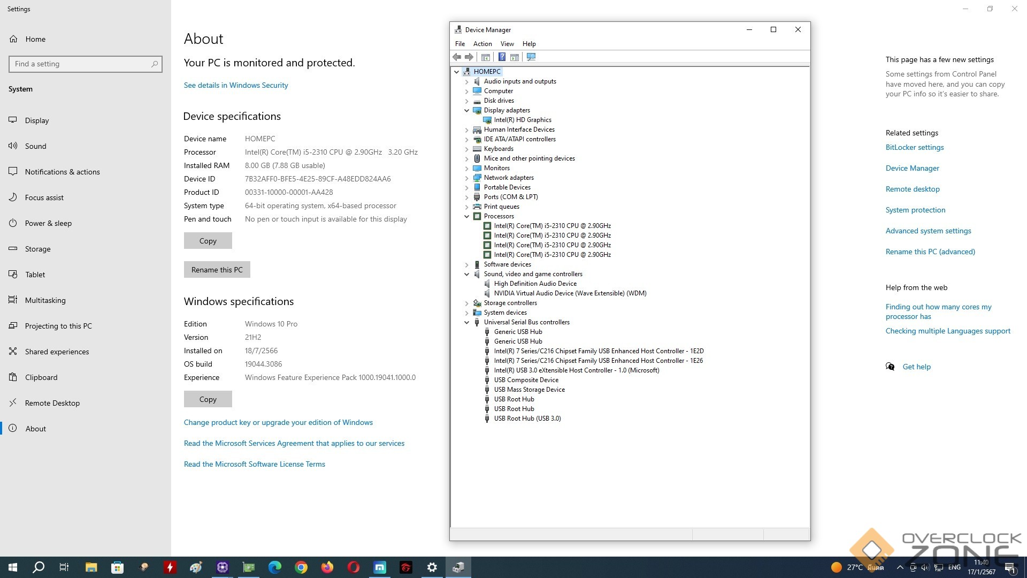Click the Rename this PC button
This screenshot has height=578, width=1027.
217,270
